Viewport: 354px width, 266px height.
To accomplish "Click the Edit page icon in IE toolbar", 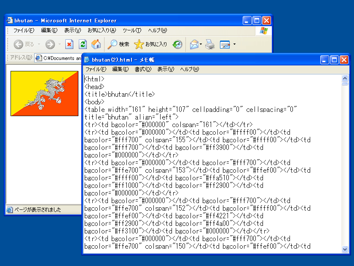I will 225,44.
